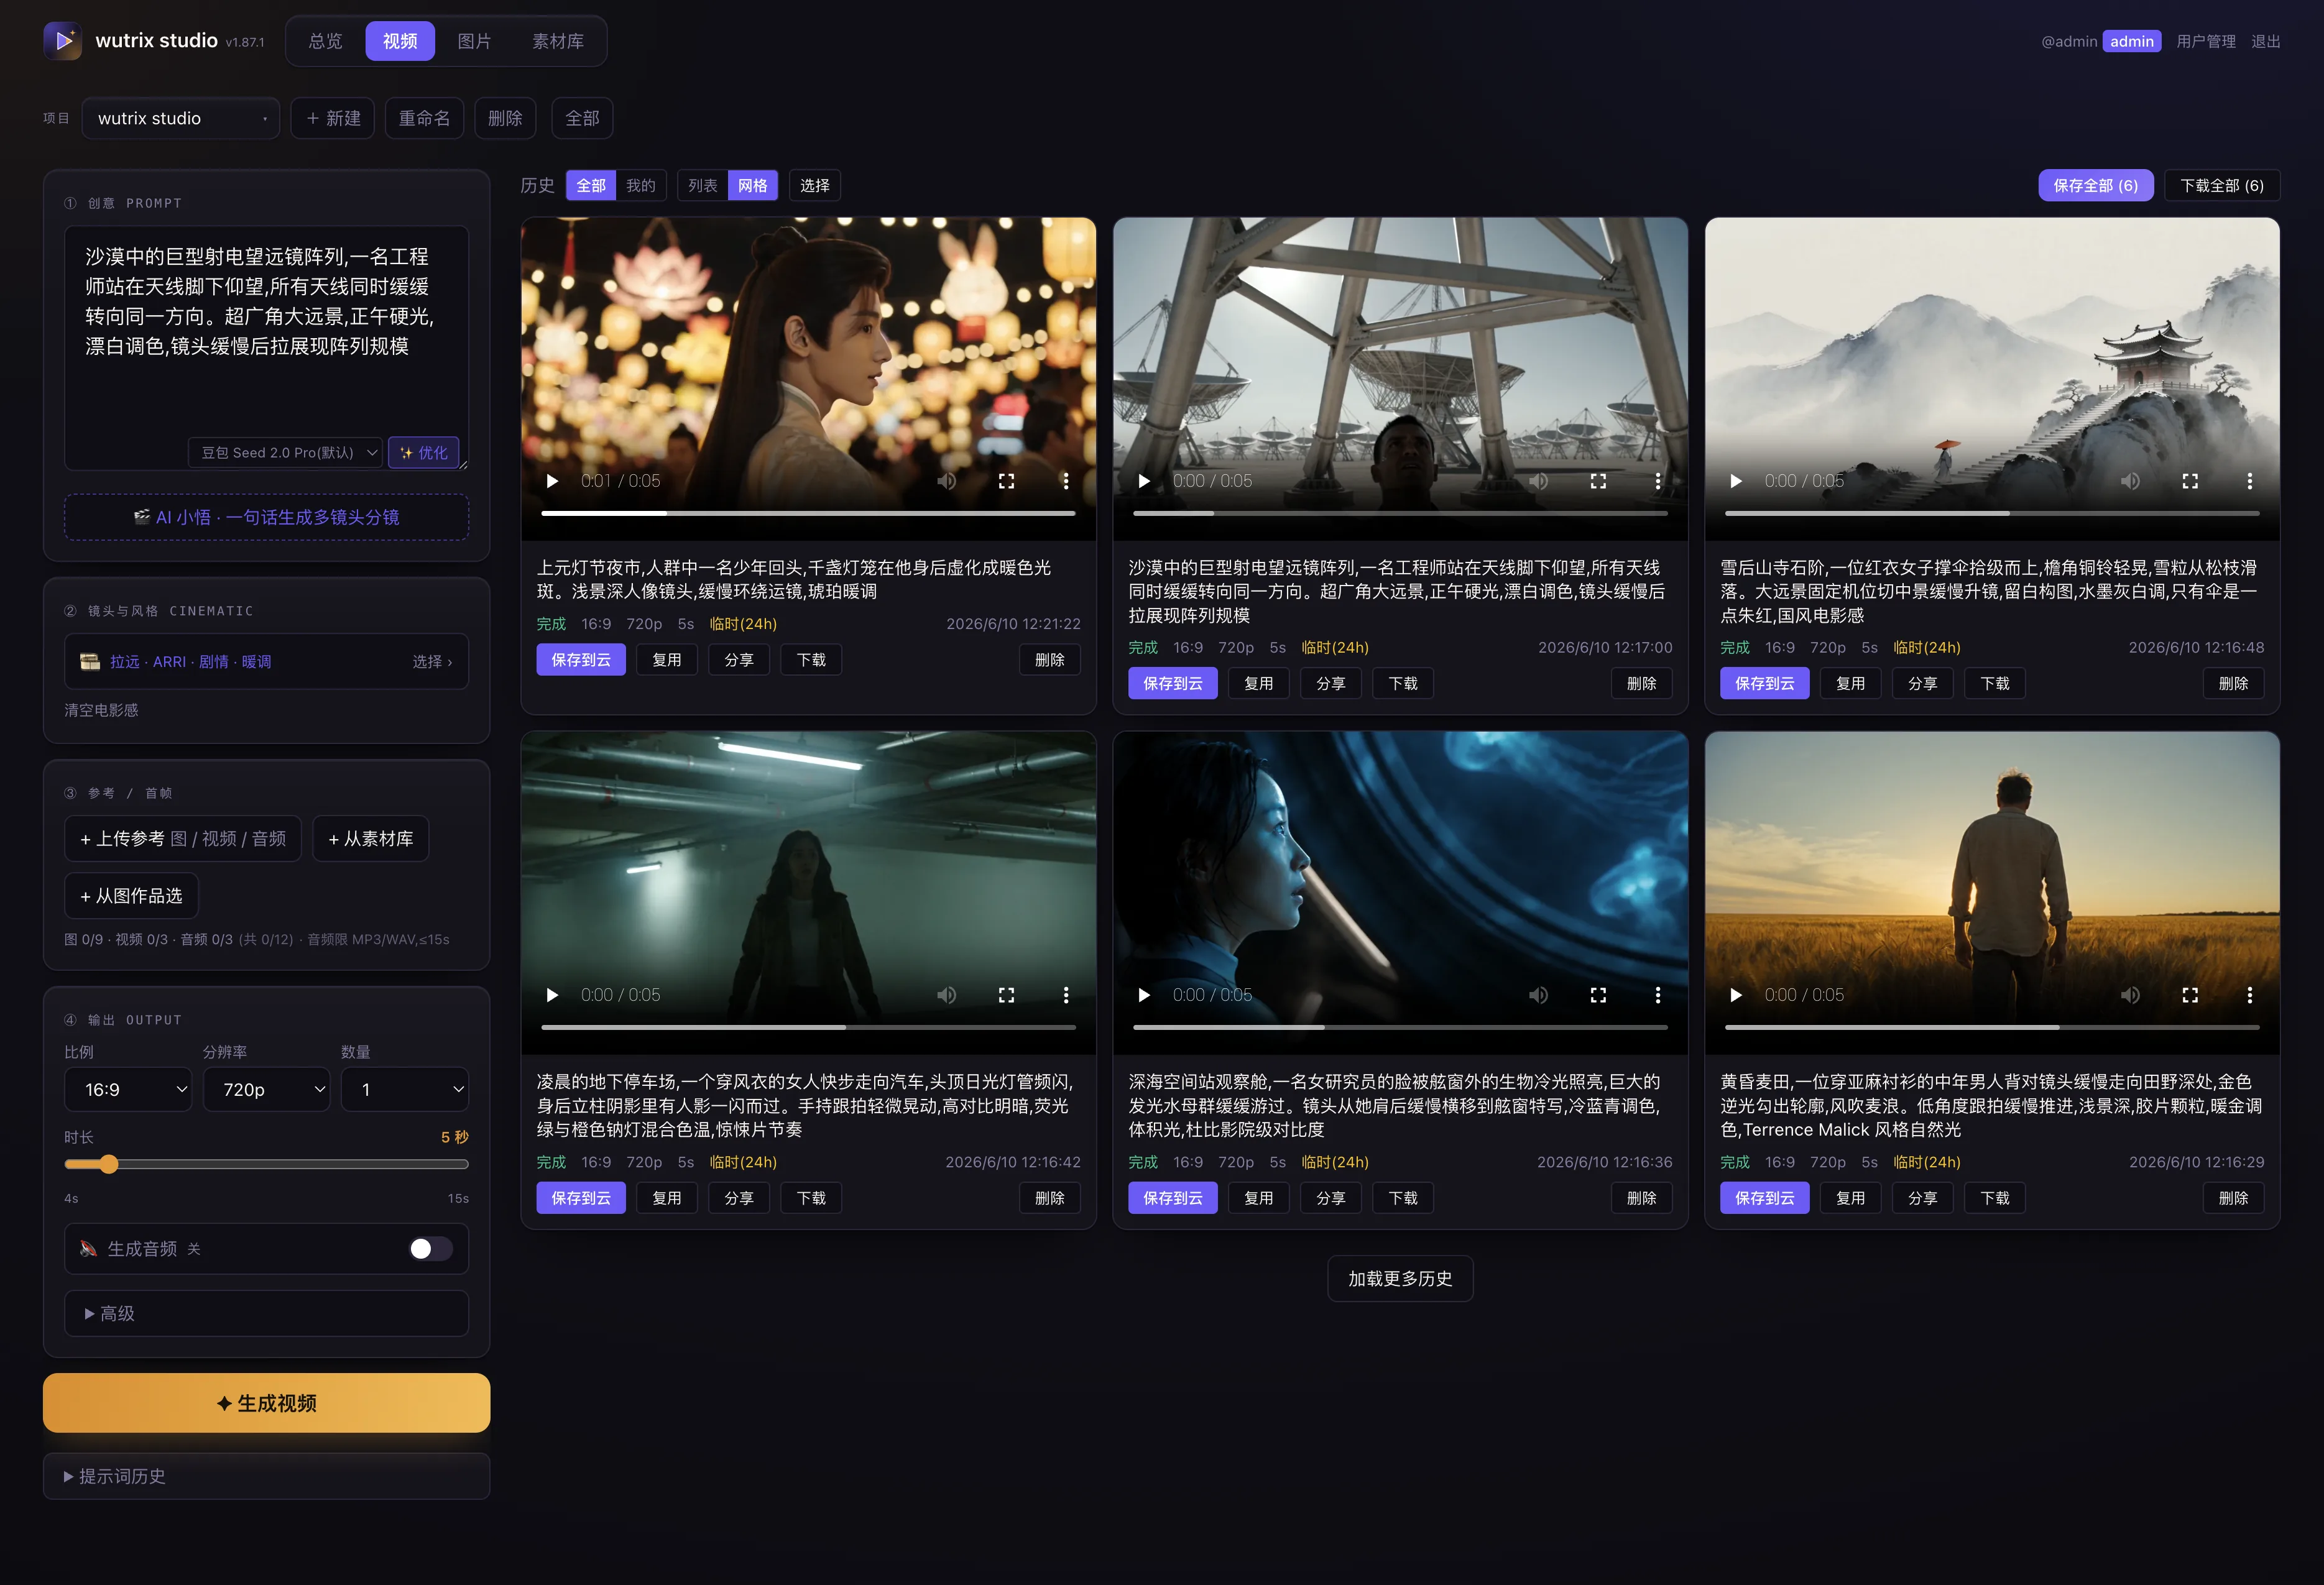Open more options on parking garage video
This screenshot has width=2324, height=1585.
1066,995
